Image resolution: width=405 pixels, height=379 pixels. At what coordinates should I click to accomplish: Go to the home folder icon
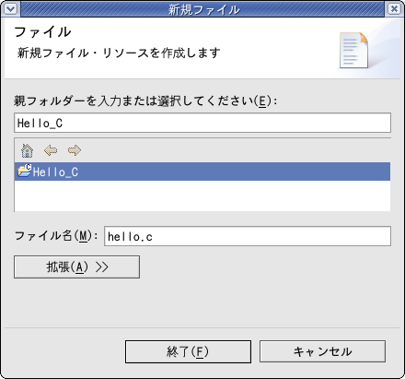[x=27, y=150]
